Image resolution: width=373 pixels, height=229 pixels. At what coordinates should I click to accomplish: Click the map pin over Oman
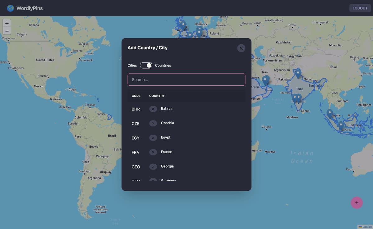pos(265,80)
